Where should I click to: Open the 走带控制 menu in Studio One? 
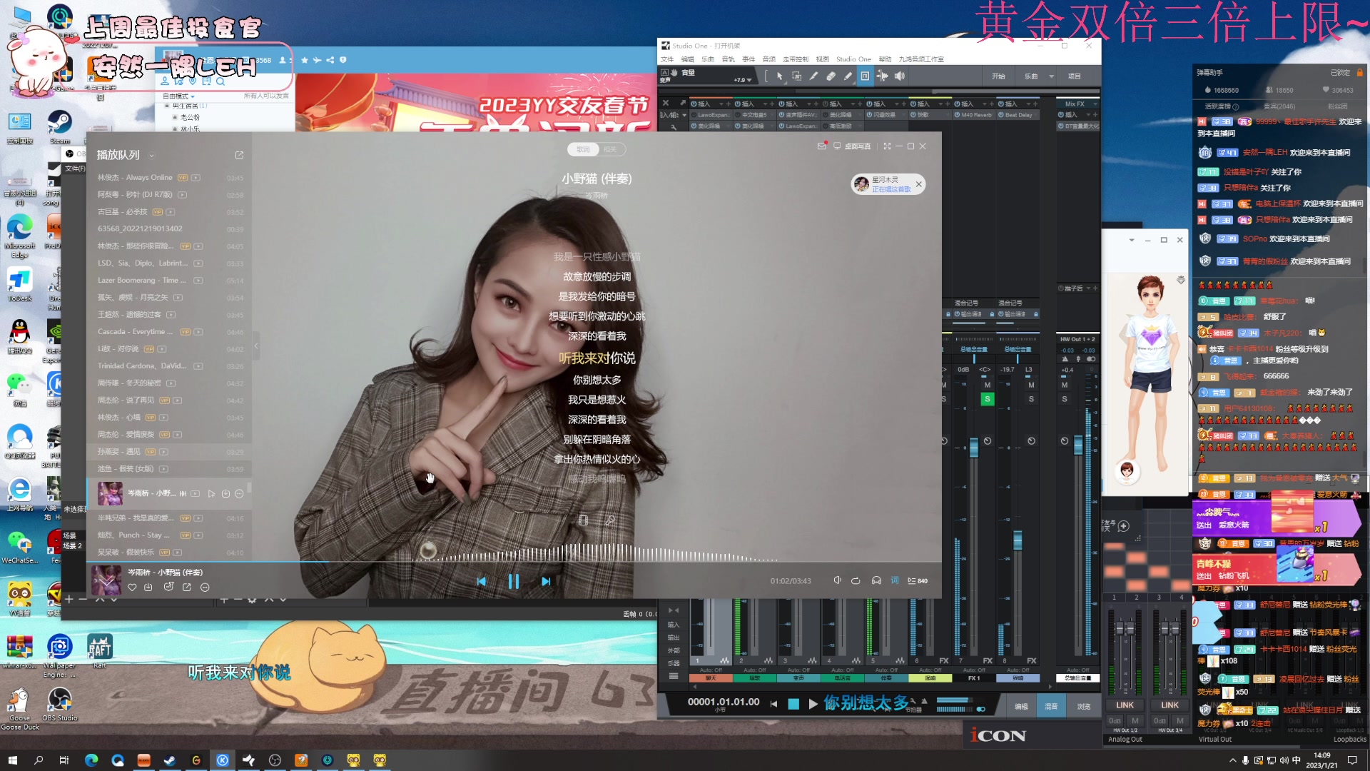(796, 59)
